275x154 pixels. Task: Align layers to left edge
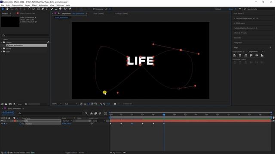(x=235, y=55)
